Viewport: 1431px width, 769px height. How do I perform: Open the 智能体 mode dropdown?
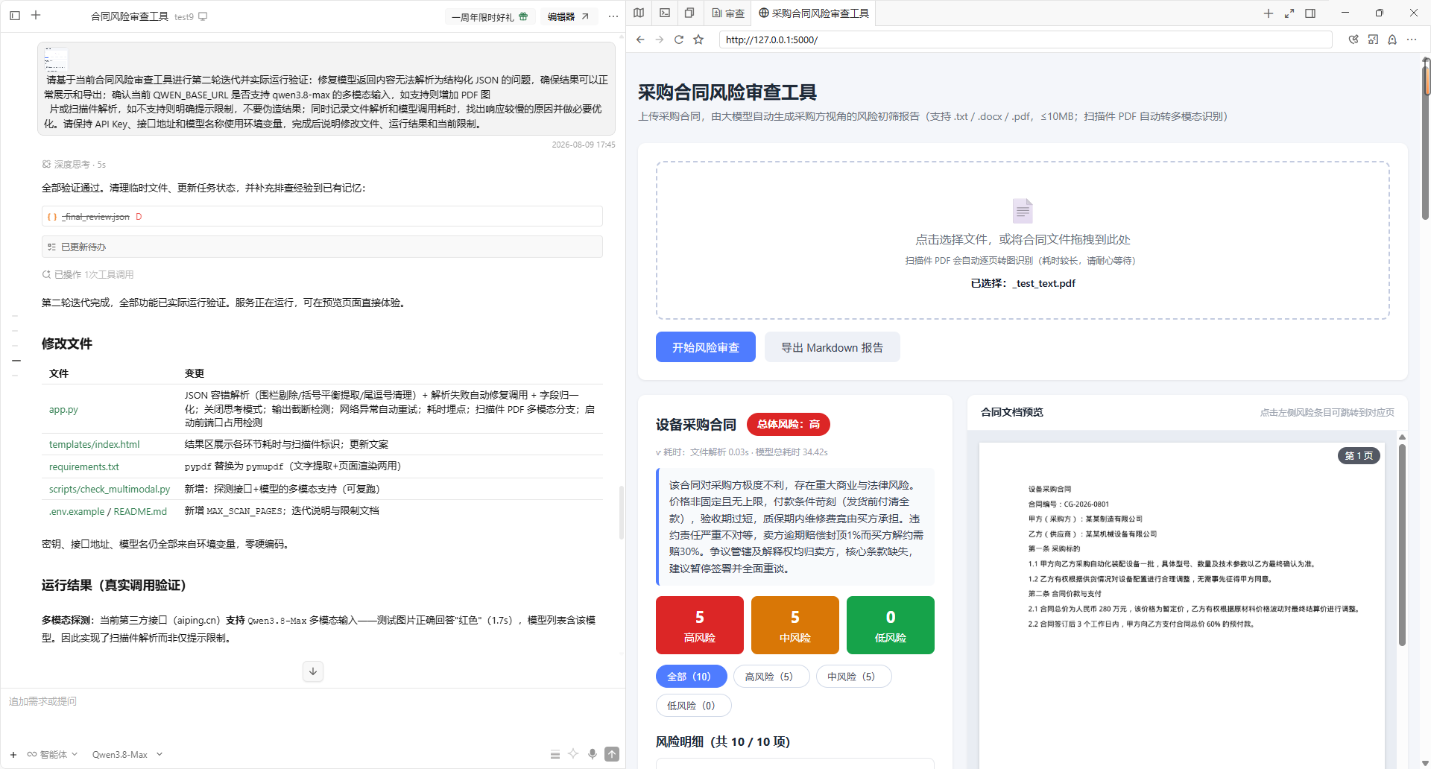[x=52, y=754]
